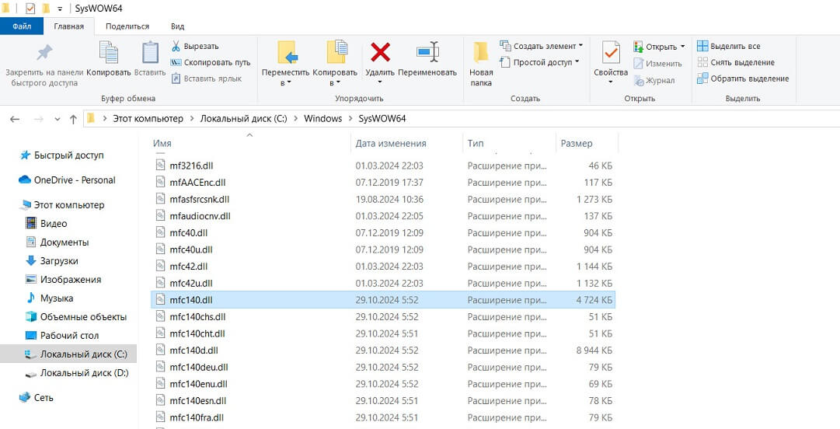The width and height of the screenshot is (840, 429).
Task: Click Снять выделение
Action: tap(736, 62)
